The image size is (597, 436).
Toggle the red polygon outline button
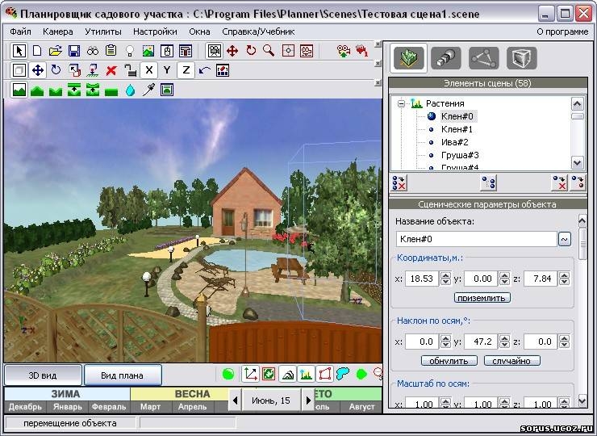tap(325, 374)
